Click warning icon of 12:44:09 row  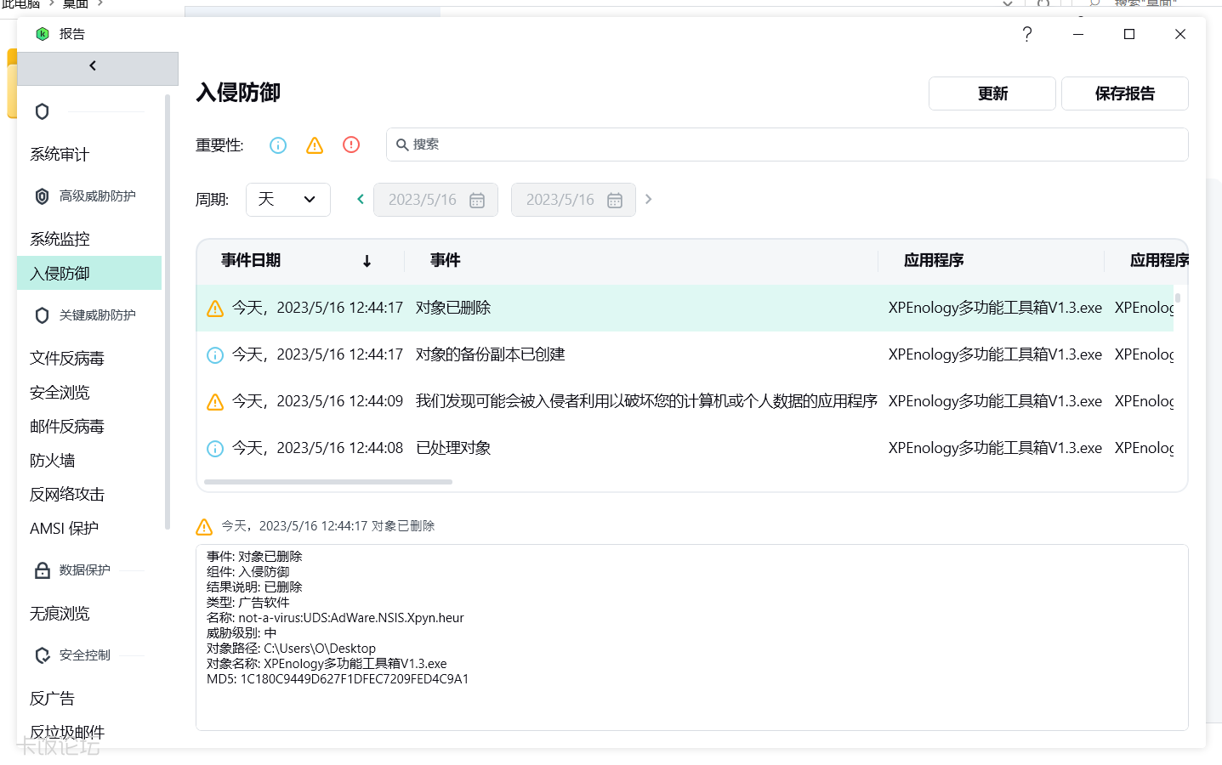click(215, 402)
